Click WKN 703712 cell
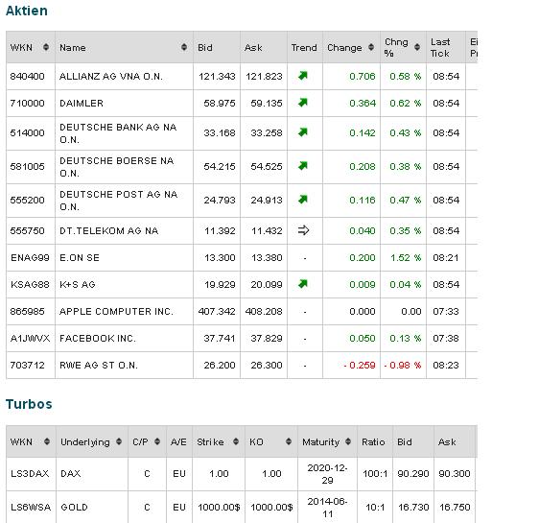The width and height of the screenshot is (539, 523). [31, 365]
